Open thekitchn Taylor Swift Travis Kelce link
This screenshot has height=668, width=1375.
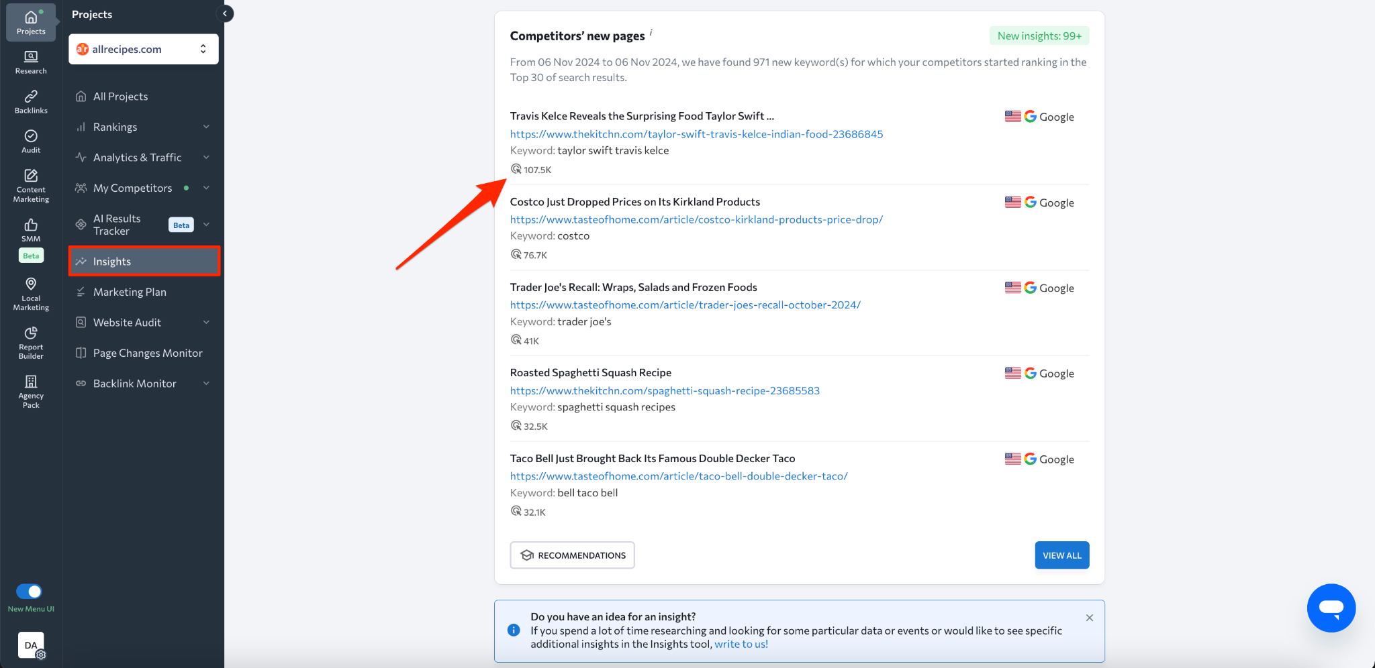(x=696, y=134)
